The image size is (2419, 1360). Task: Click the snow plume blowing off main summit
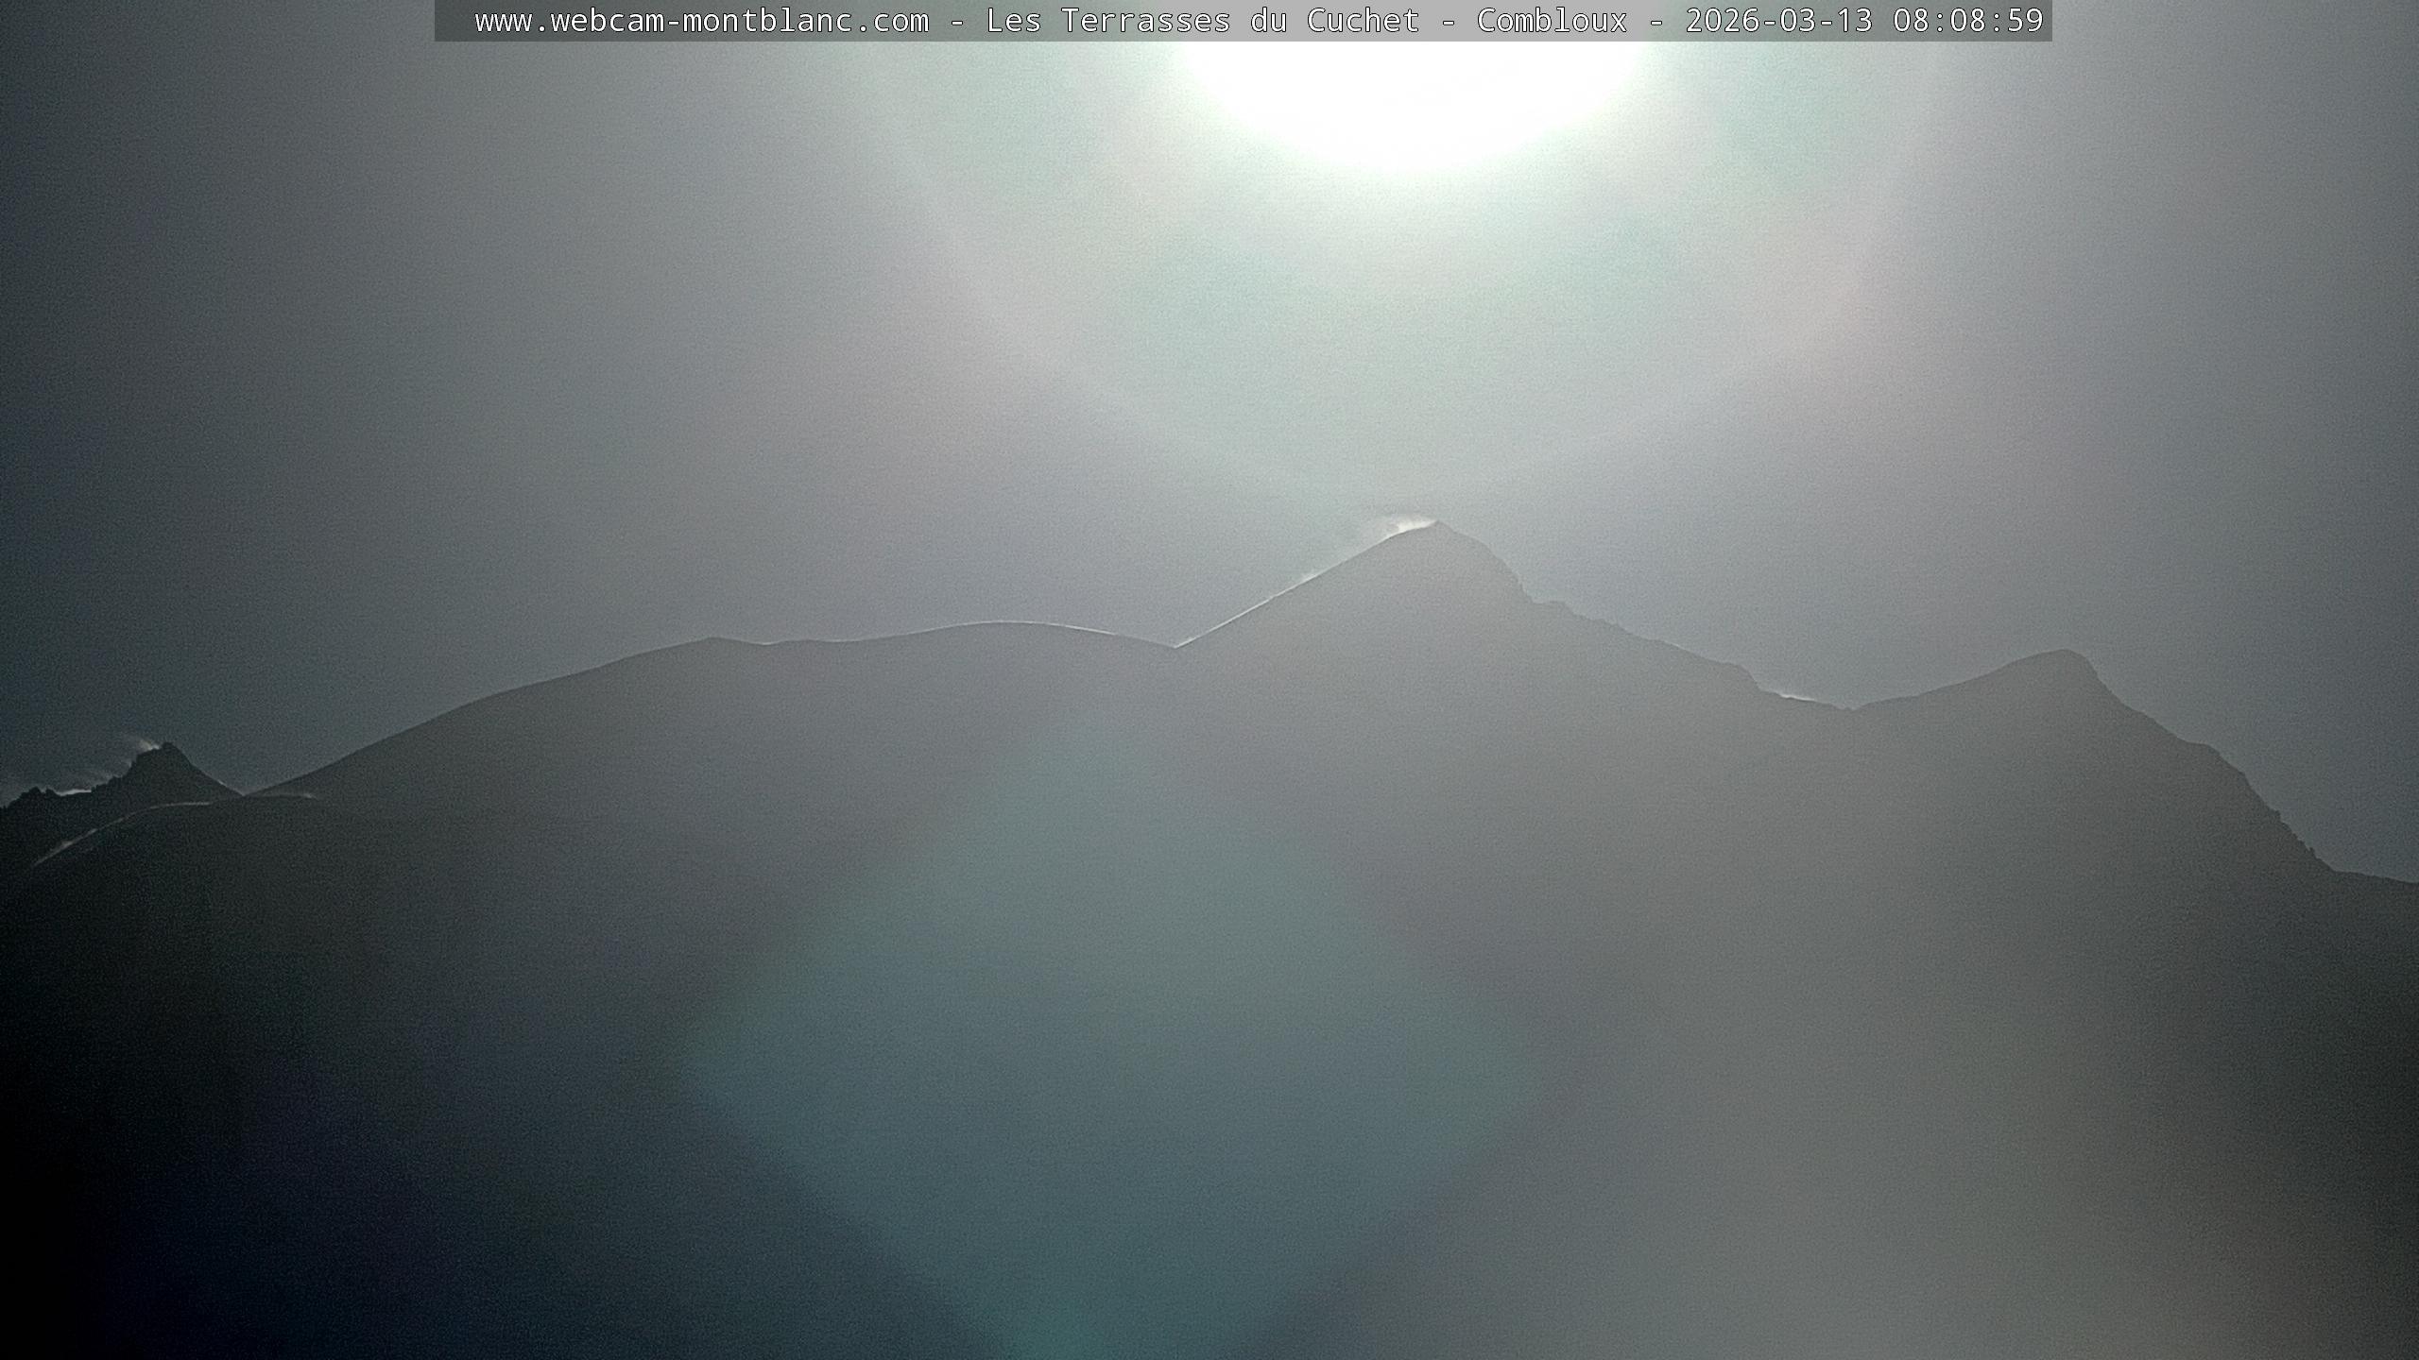click(x=1405, y=526)
